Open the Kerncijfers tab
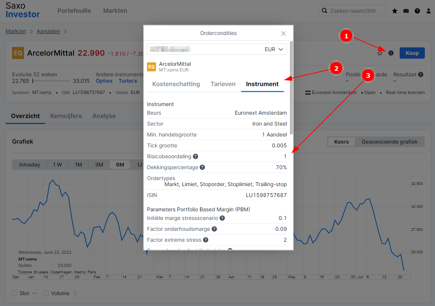Screen dimensions: 435x306 pos(66,116)
